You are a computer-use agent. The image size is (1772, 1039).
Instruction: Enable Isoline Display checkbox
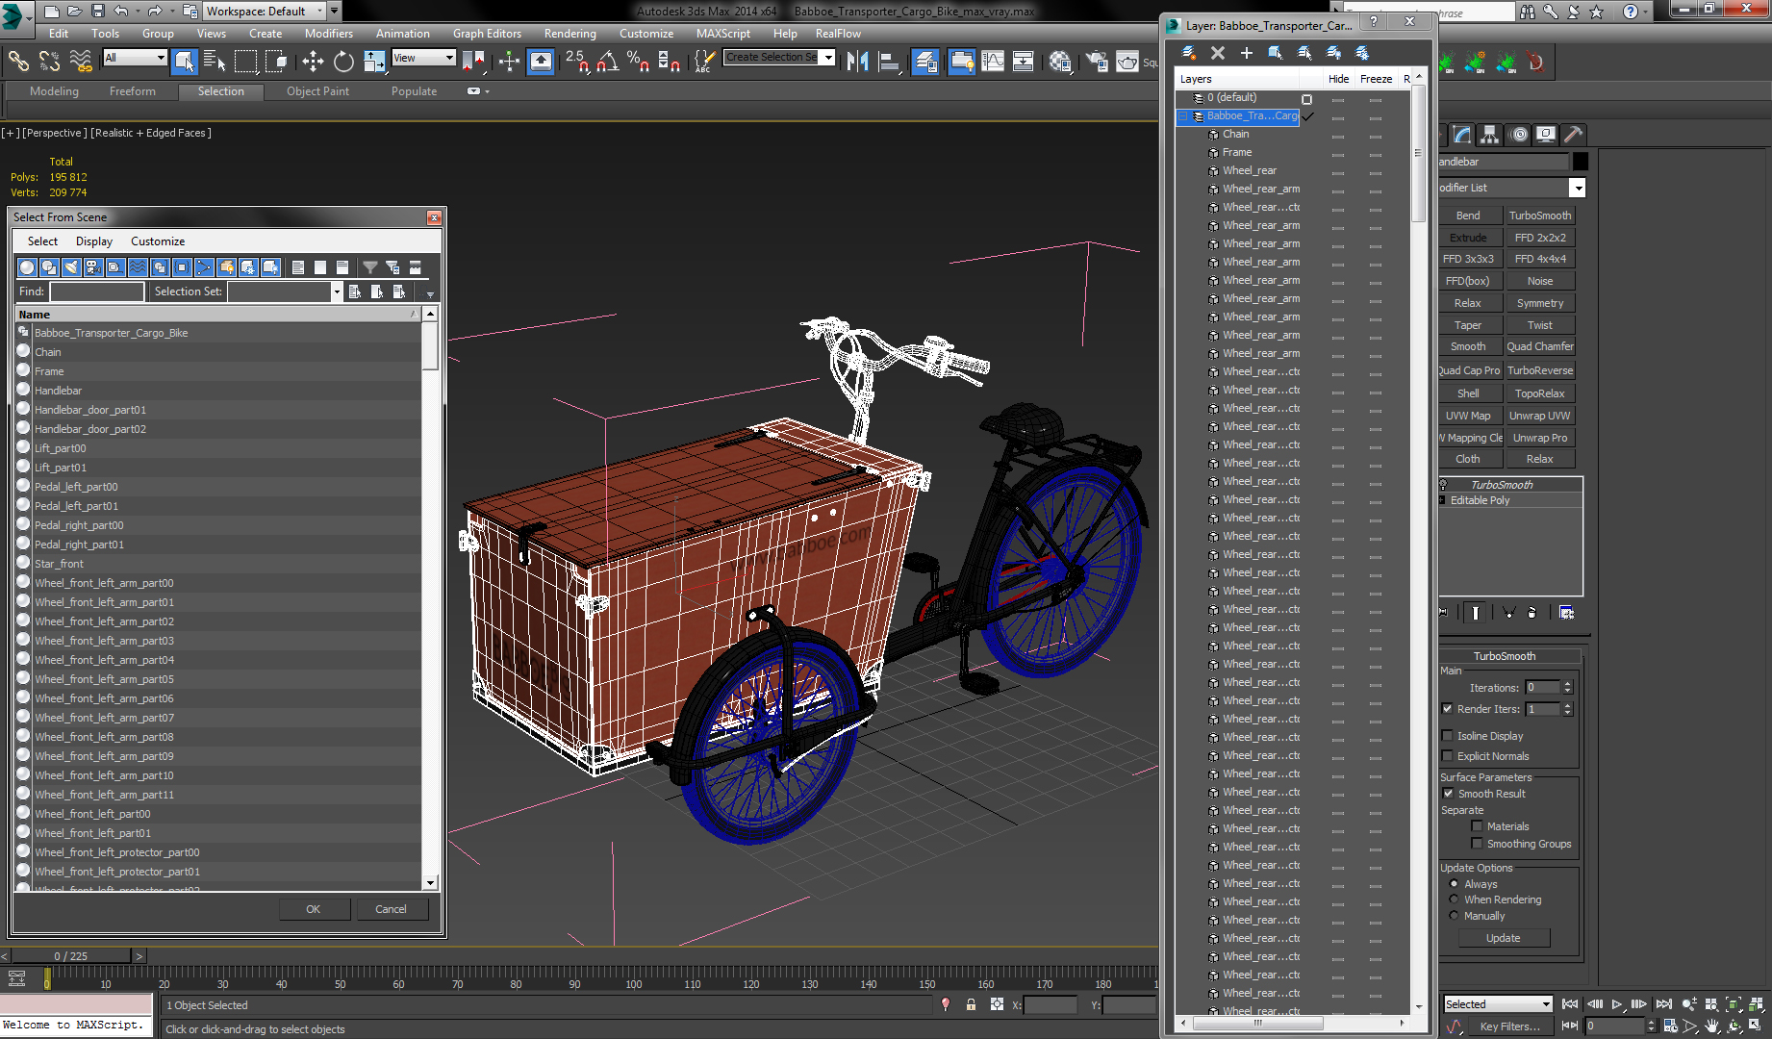point(1448,736)
